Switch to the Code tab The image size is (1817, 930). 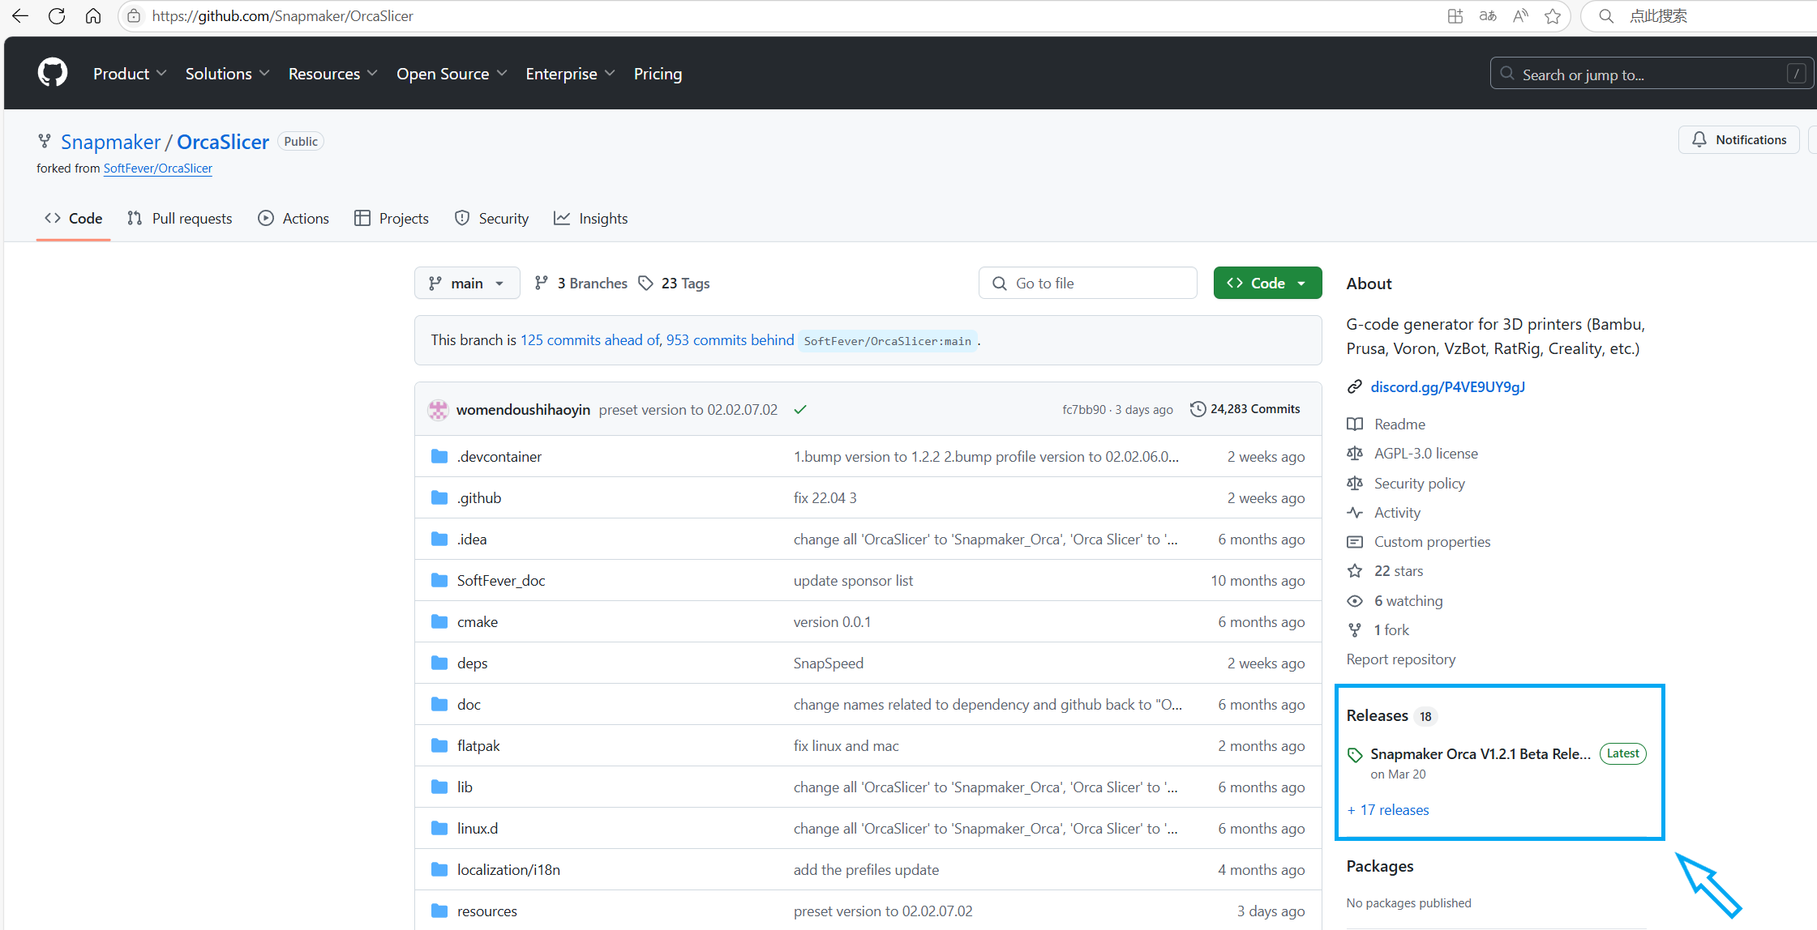(x=73, y=218)
